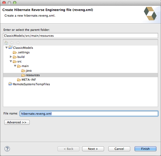The image size is (161, 156).
Task: Click the green zoom window button
Action: pyautogui.click(x=15, y=3)
